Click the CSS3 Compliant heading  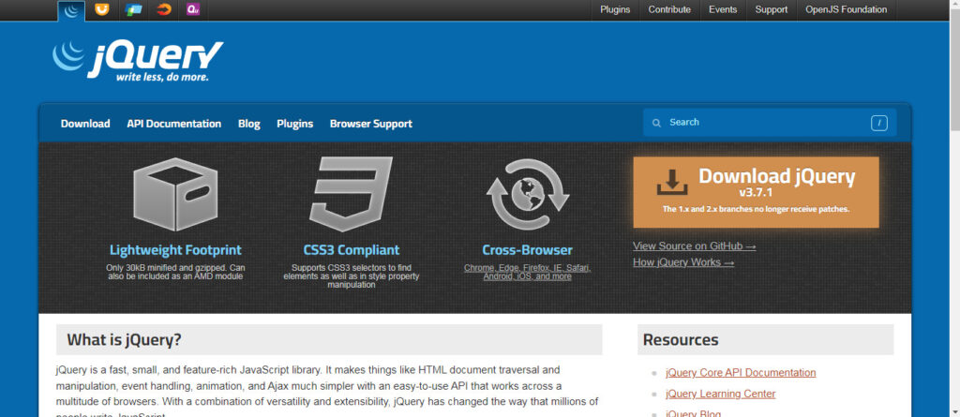point(352,250)
